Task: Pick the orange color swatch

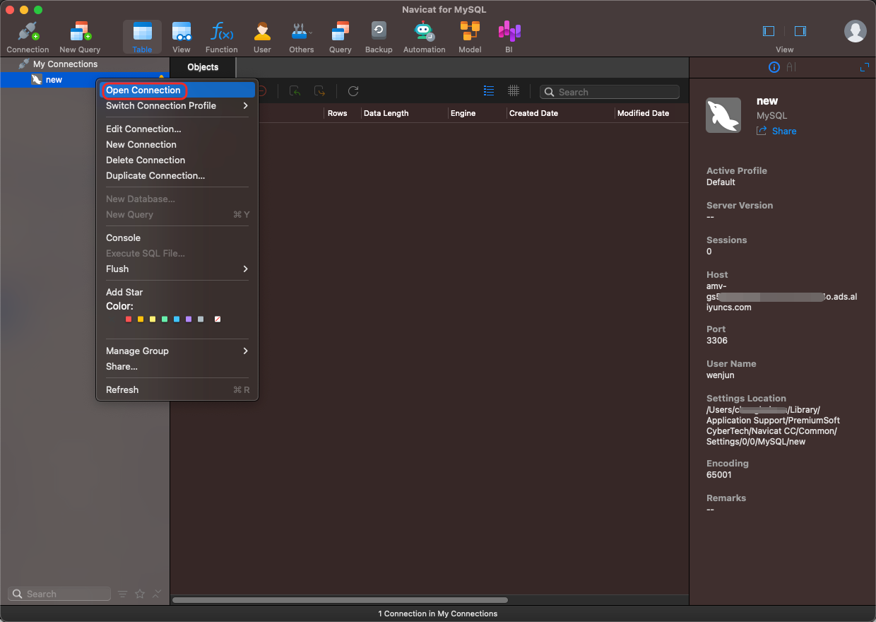Action: 141,319
